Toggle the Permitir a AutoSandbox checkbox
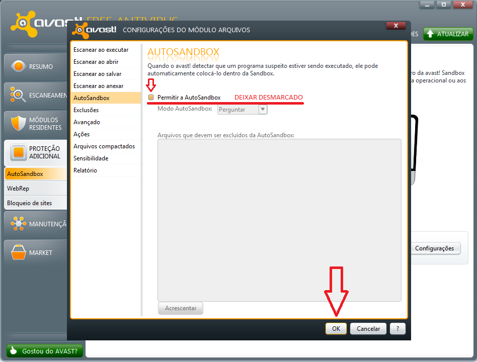Screen dimensions: 477x362 point(151,97)
